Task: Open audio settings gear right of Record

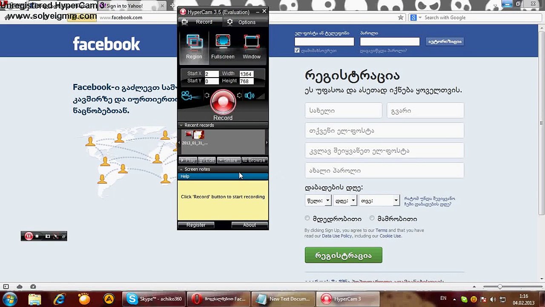Action: tap(239, 96)
